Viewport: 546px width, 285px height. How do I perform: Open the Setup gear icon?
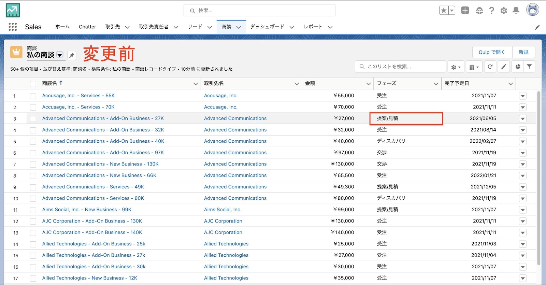pos(504,11)
